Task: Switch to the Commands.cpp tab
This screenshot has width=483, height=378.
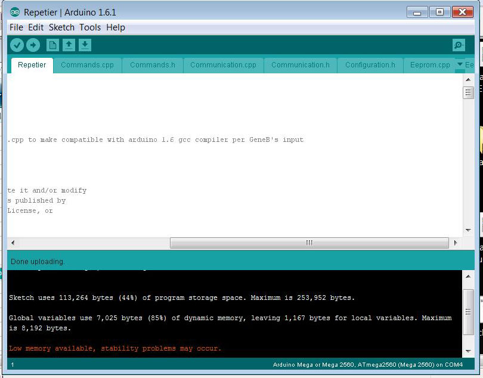Action: pyautogui.click(x=87, y=65)
